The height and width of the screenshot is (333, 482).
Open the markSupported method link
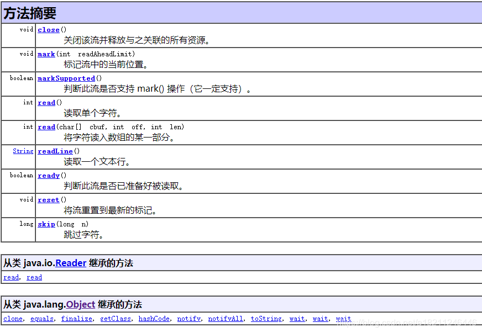[66, 78]
